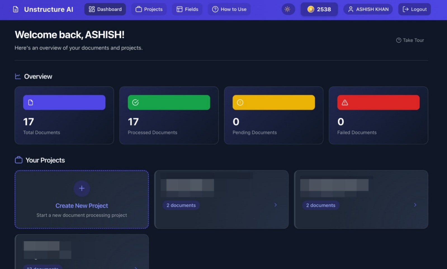Click the Your Projects briefcase icon
Screen dimensions: 447x269
point(18,160)
